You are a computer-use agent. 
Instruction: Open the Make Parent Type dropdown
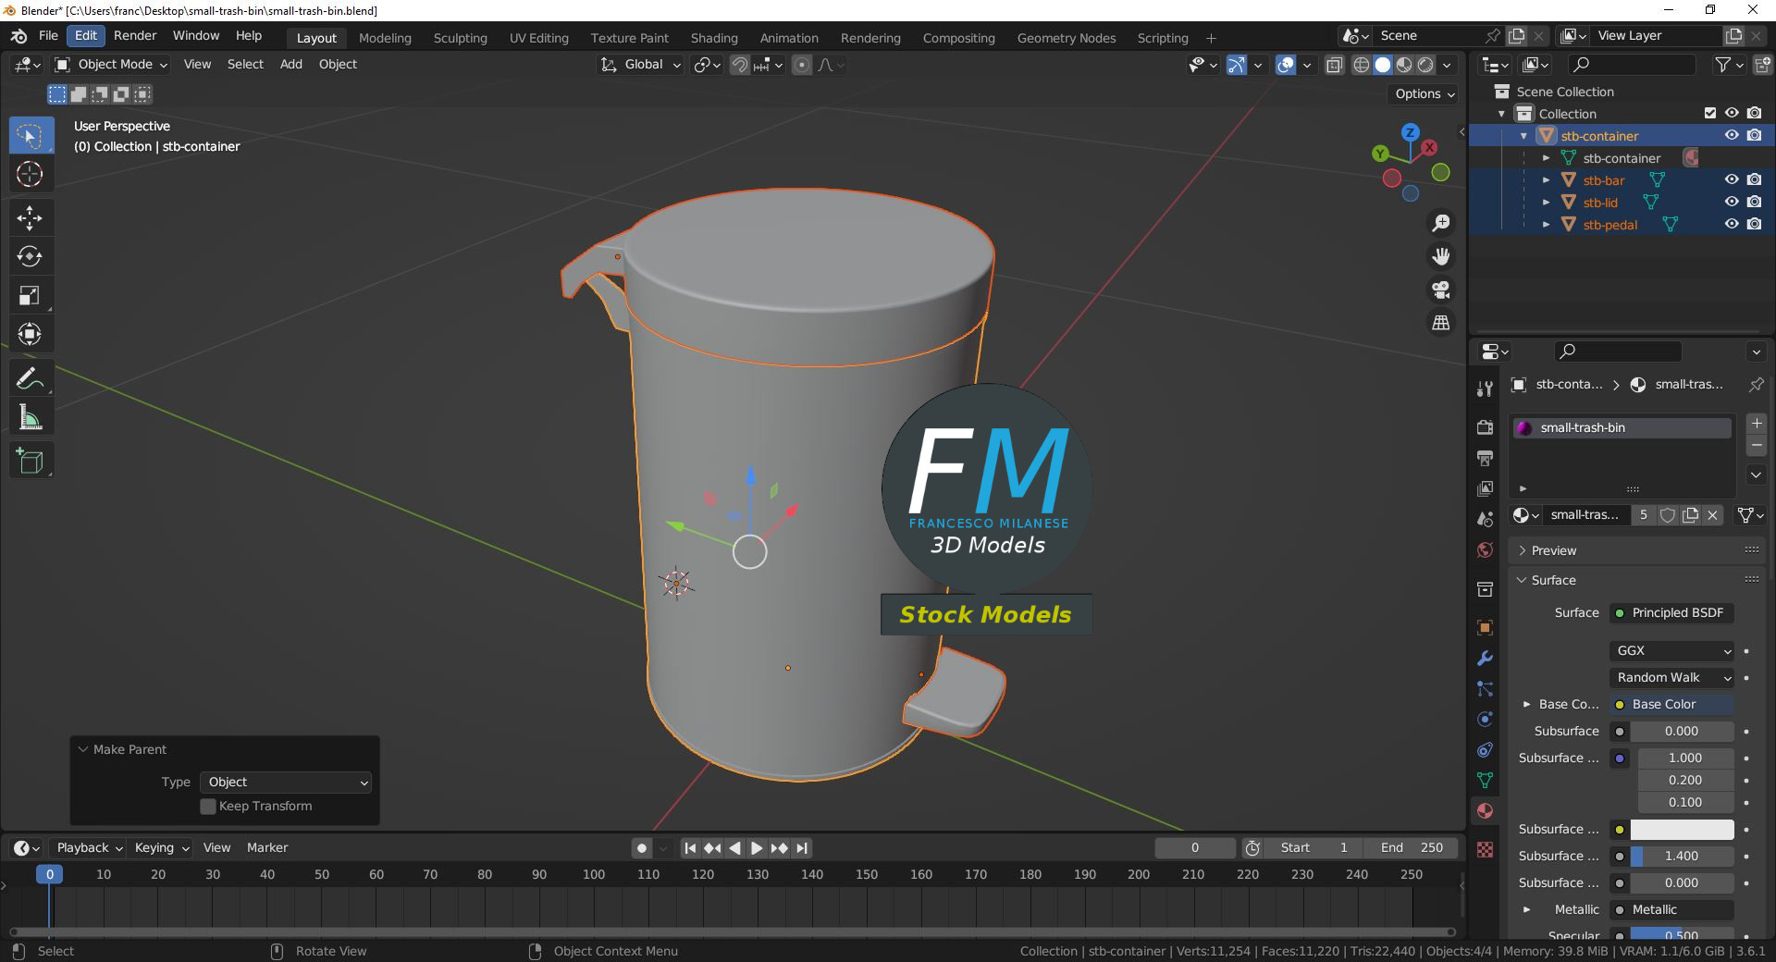tap(286, 783)
